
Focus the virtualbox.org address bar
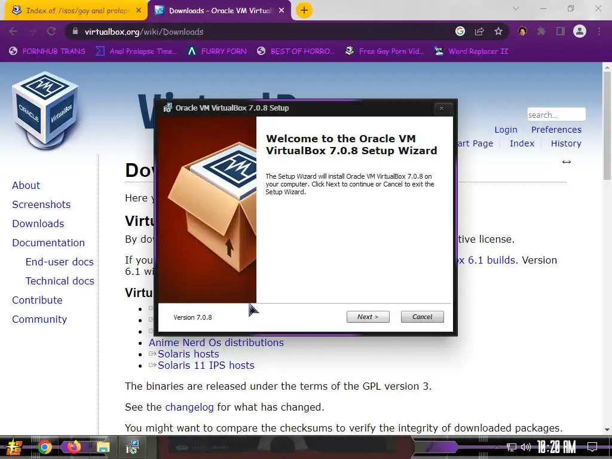[258, 32]
